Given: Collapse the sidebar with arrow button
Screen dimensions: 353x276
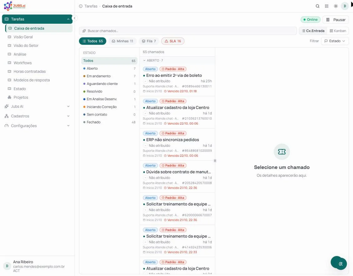Looking at the screenshot, I should (x=75, y=18).
